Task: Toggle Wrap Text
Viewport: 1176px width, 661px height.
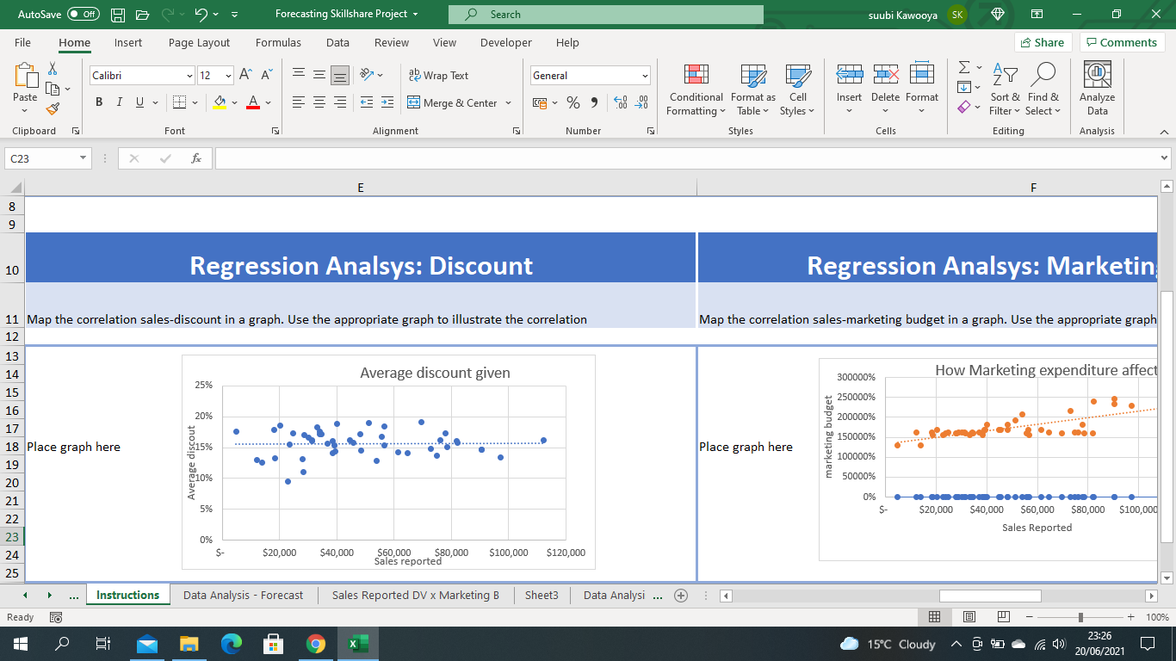Action: coord(438,76)
